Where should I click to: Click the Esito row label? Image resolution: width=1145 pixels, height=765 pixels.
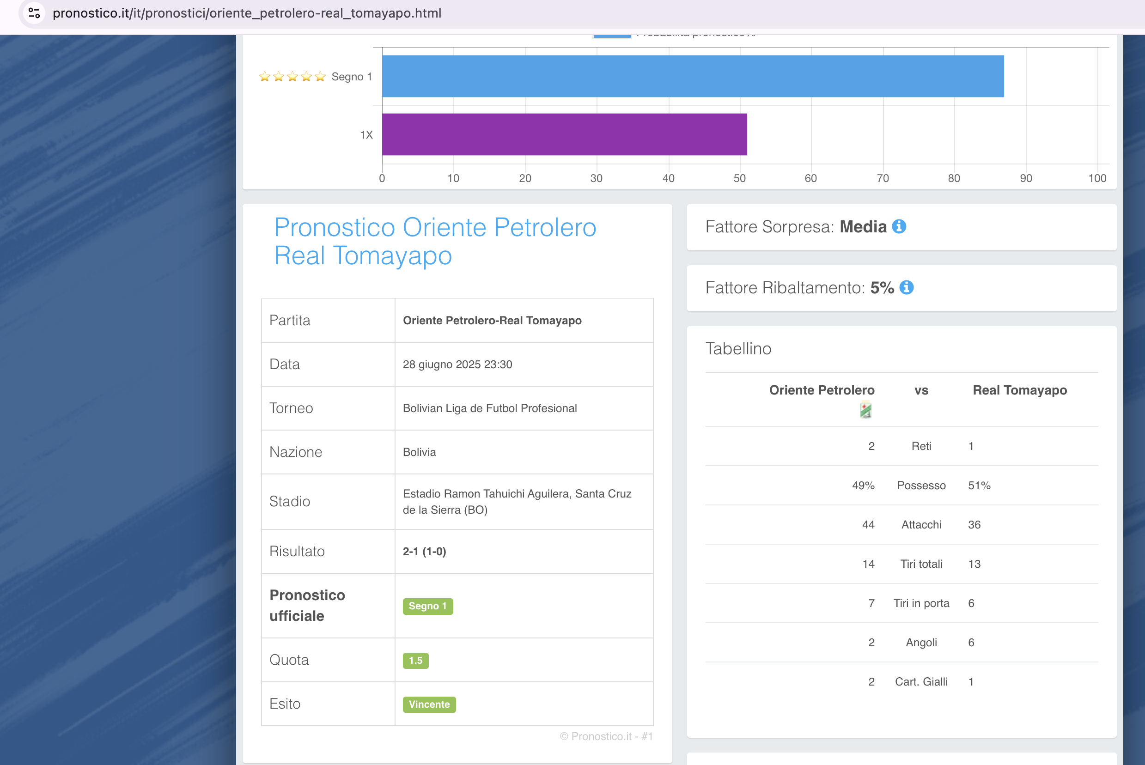285,704
